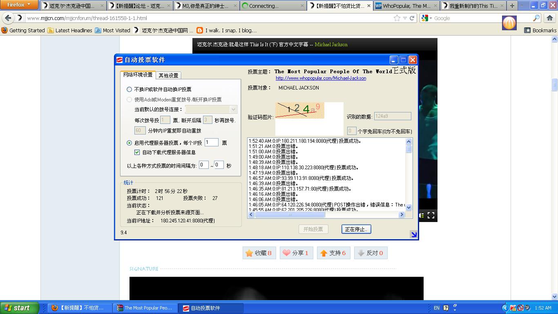The image size is (558, 314).
Task: Click the reload page icon
Action: point(412,18)
